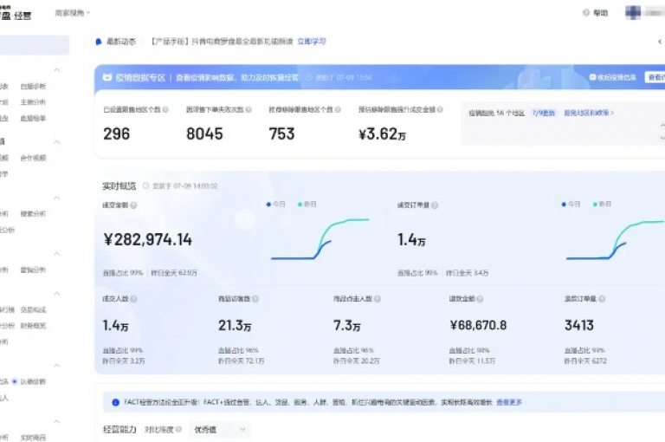The width and height of the screenshot is (665, 442).
Task: Click info icon next to 预估移除限售提升成交金额
Action: pos(440,109)
